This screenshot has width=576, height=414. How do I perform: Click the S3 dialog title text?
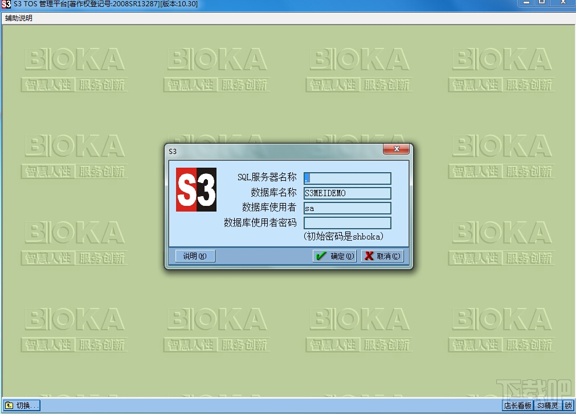tap(173, 152)
